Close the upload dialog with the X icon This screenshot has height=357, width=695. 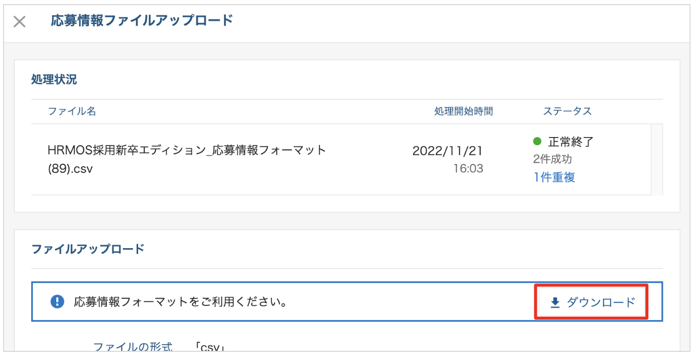click(19, 21)
